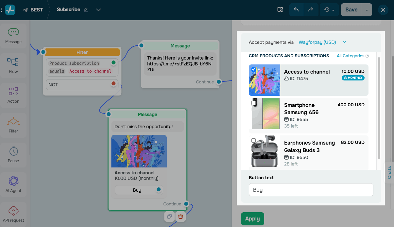This screenshot has height=227, width=394.
Task: Click the Button text input field
Action: click(x=311, y=190)
